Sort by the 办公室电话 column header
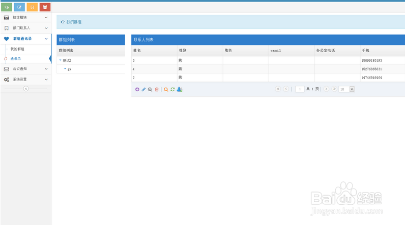This screenshot has width=405, height=225. tap(337, 50)
